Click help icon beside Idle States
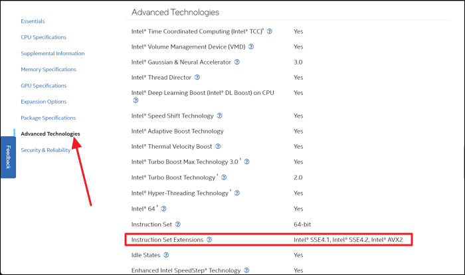 tap(166, 254)
